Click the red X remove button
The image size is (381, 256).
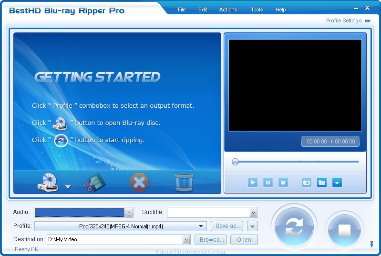click(139, 182)
